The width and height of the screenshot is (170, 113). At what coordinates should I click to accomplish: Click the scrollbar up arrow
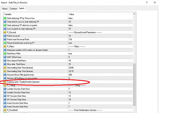tap(134, 14)
